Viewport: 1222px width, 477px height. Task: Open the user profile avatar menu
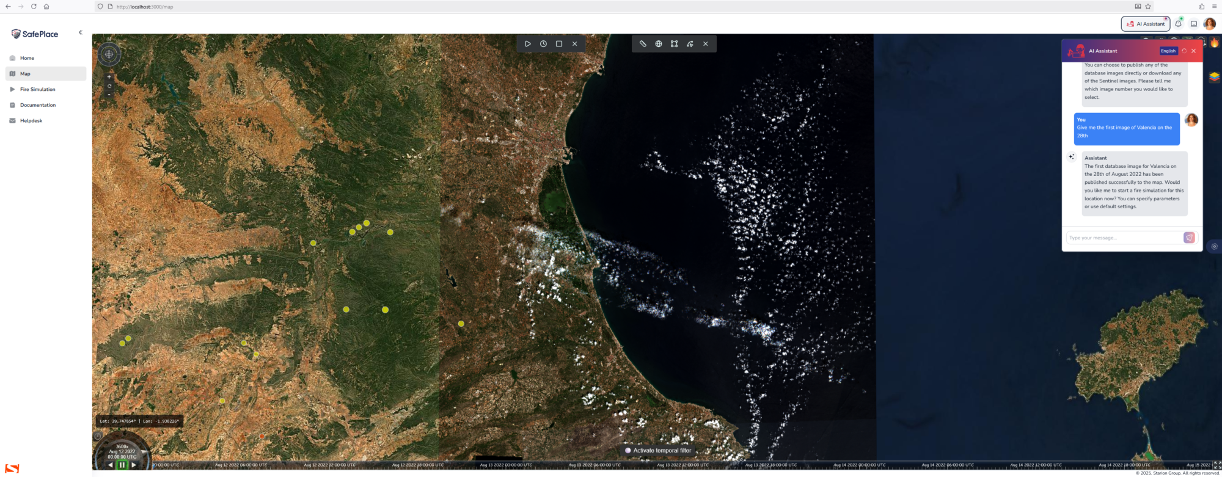(x=1209, y=24)
